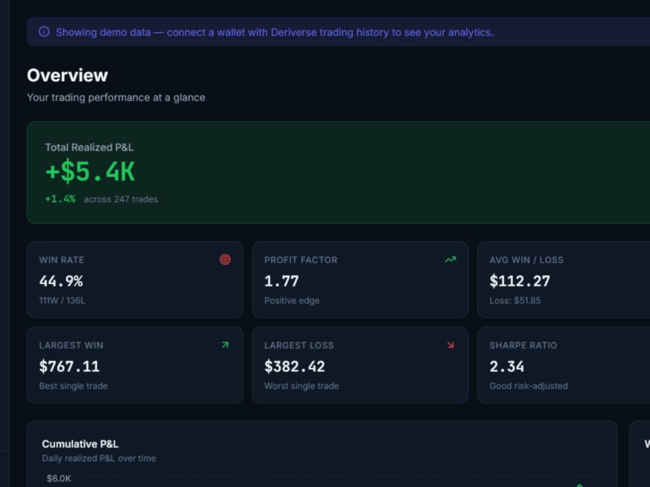Viewport: 650px width, 487px height.
Task: Click the $6.0K axis label
Action: [x=58, y=479]
